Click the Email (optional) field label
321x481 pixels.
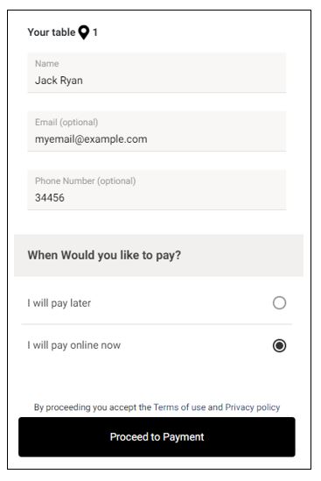coord(66,122)
